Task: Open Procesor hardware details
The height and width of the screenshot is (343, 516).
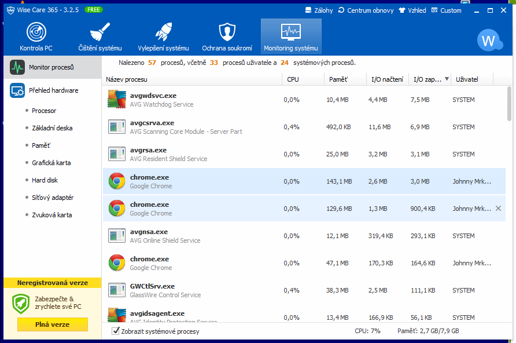Action: (44, 111)
